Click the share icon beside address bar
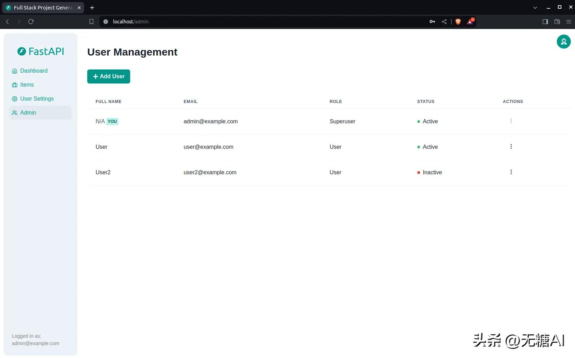Viewport: 575px width, 358px height. click(444, 21)
